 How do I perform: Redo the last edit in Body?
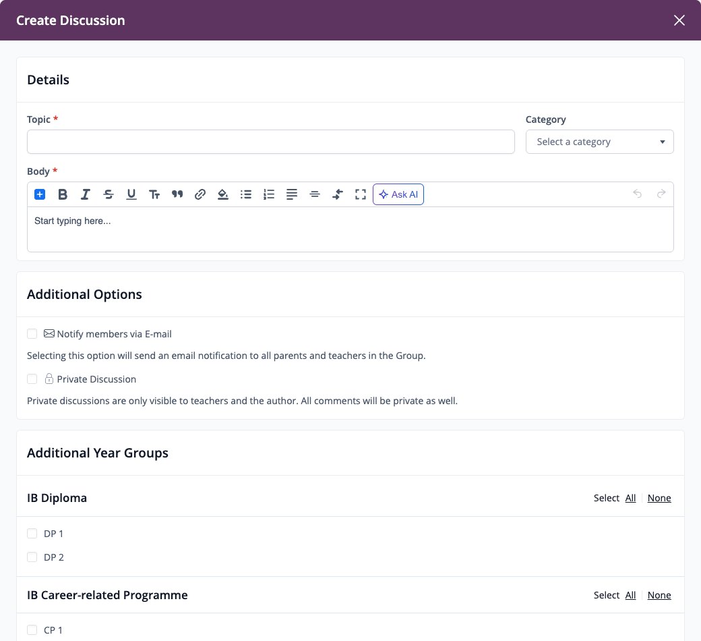pyautogui.click(x=661, y=194)
